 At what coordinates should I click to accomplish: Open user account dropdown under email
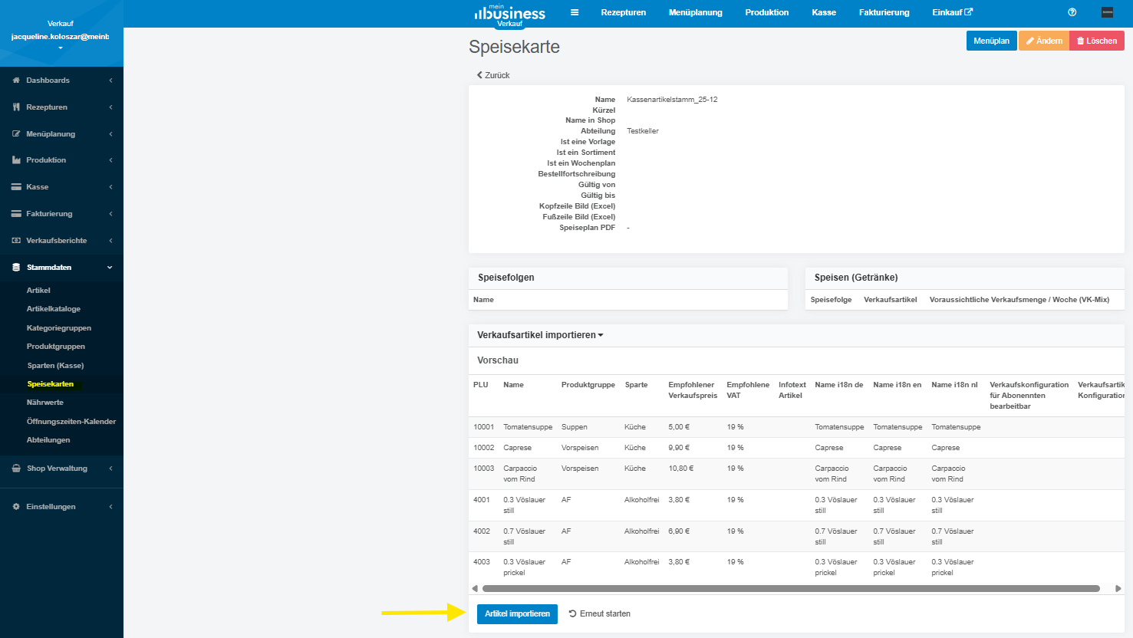[x=61, y=48]
